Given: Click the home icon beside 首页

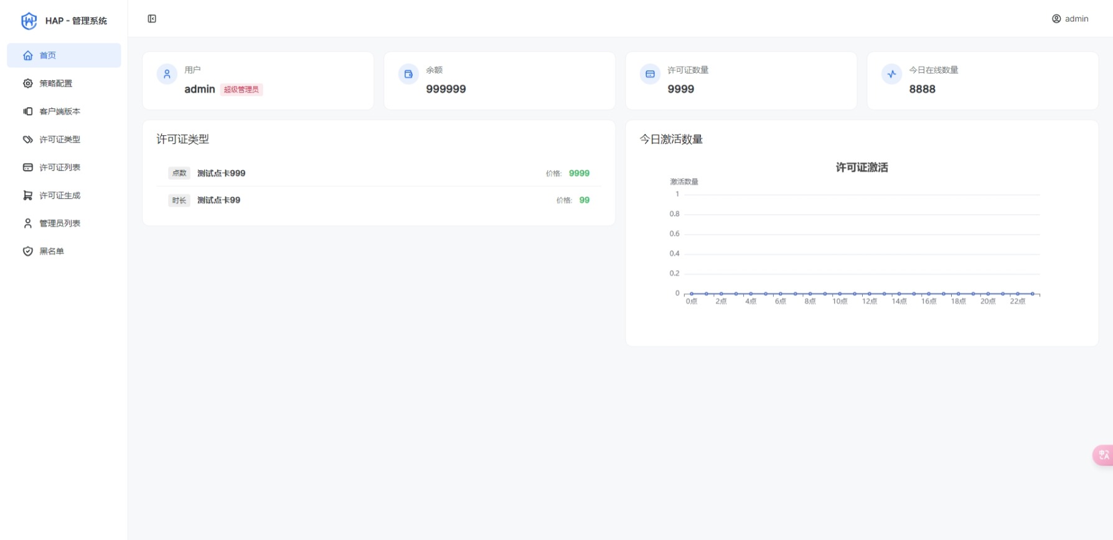Looking at the screenshot, I should pos(28,55).
